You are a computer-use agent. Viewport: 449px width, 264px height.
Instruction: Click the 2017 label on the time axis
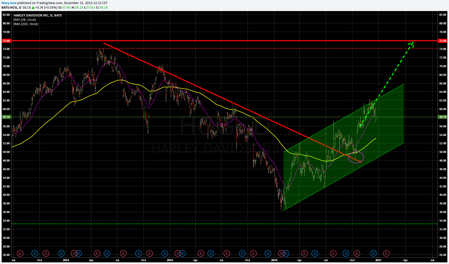coord(378,260)
